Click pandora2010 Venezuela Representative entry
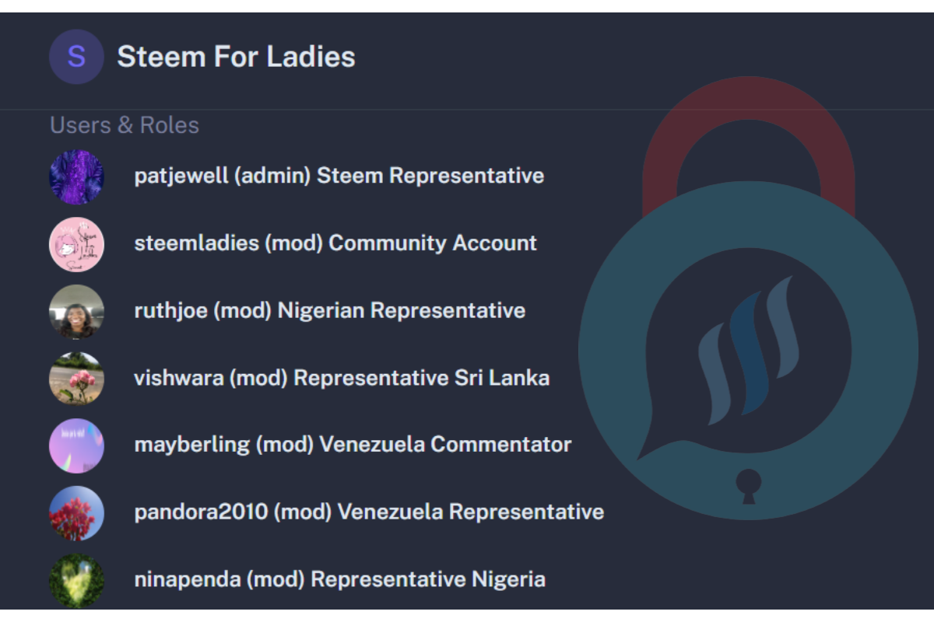 click(369, 512)
